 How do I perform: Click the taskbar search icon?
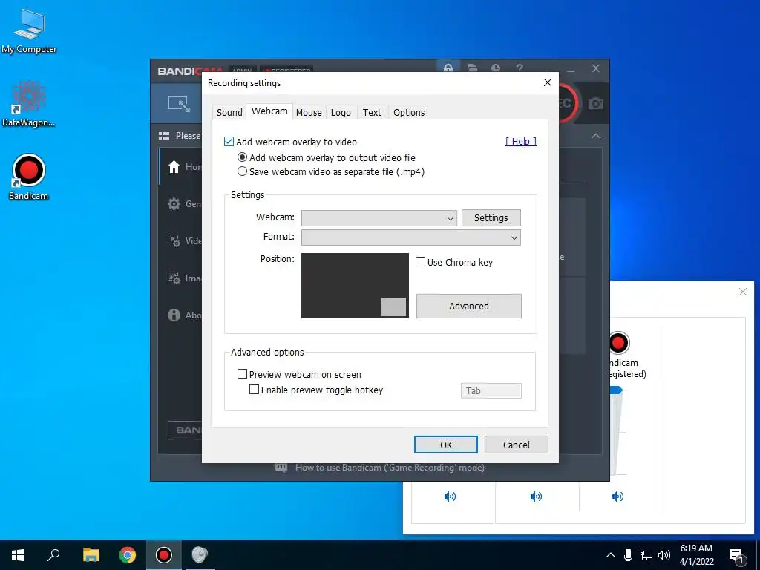[x=53, y=555]
